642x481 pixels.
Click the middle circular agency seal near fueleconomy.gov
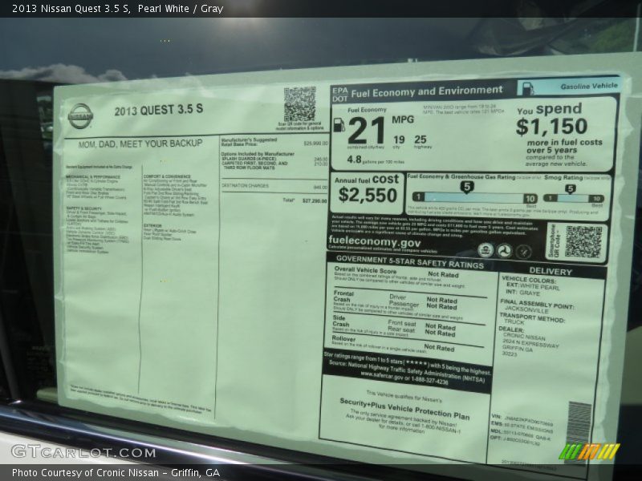tap(505, 251)
